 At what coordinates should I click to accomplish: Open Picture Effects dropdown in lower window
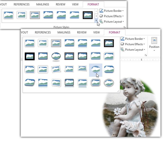[x=133, y=44]
